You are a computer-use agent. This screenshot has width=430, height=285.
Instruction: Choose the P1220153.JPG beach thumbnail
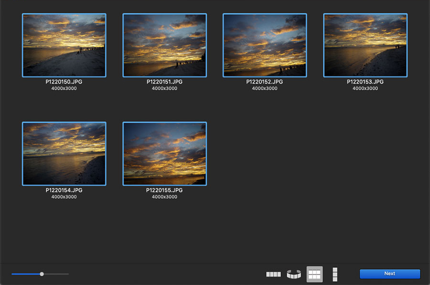(x=365, y=45)
